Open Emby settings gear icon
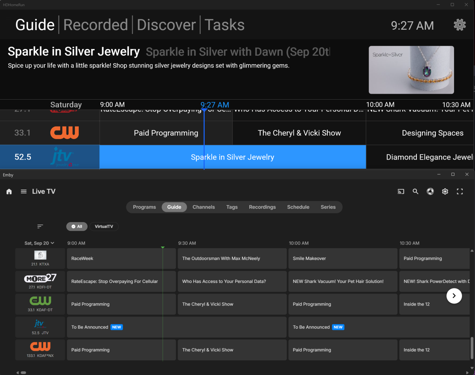Screen dimensions: 475x375 (445, 192)
